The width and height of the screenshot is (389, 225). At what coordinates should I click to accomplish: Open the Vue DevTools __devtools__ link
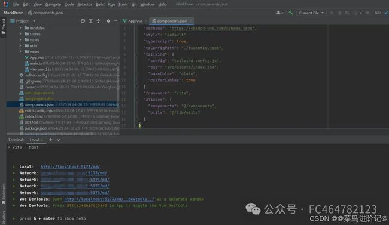click(x=109, y=199)
